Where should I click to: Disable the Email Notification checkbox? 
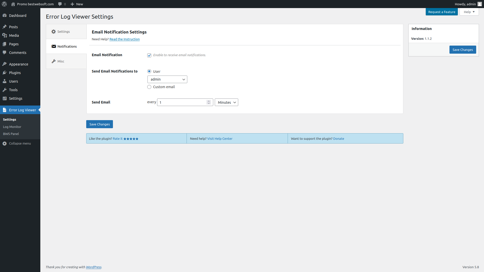click(x=149, y=55)
